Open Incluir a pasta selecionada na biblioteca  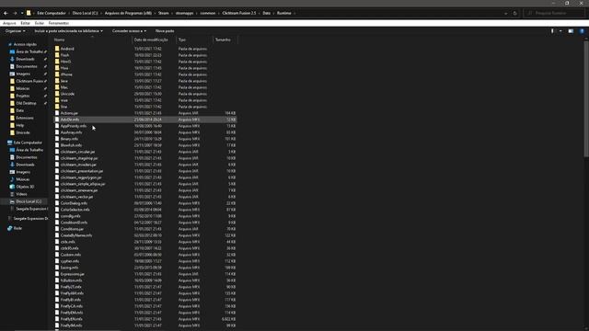68,31
